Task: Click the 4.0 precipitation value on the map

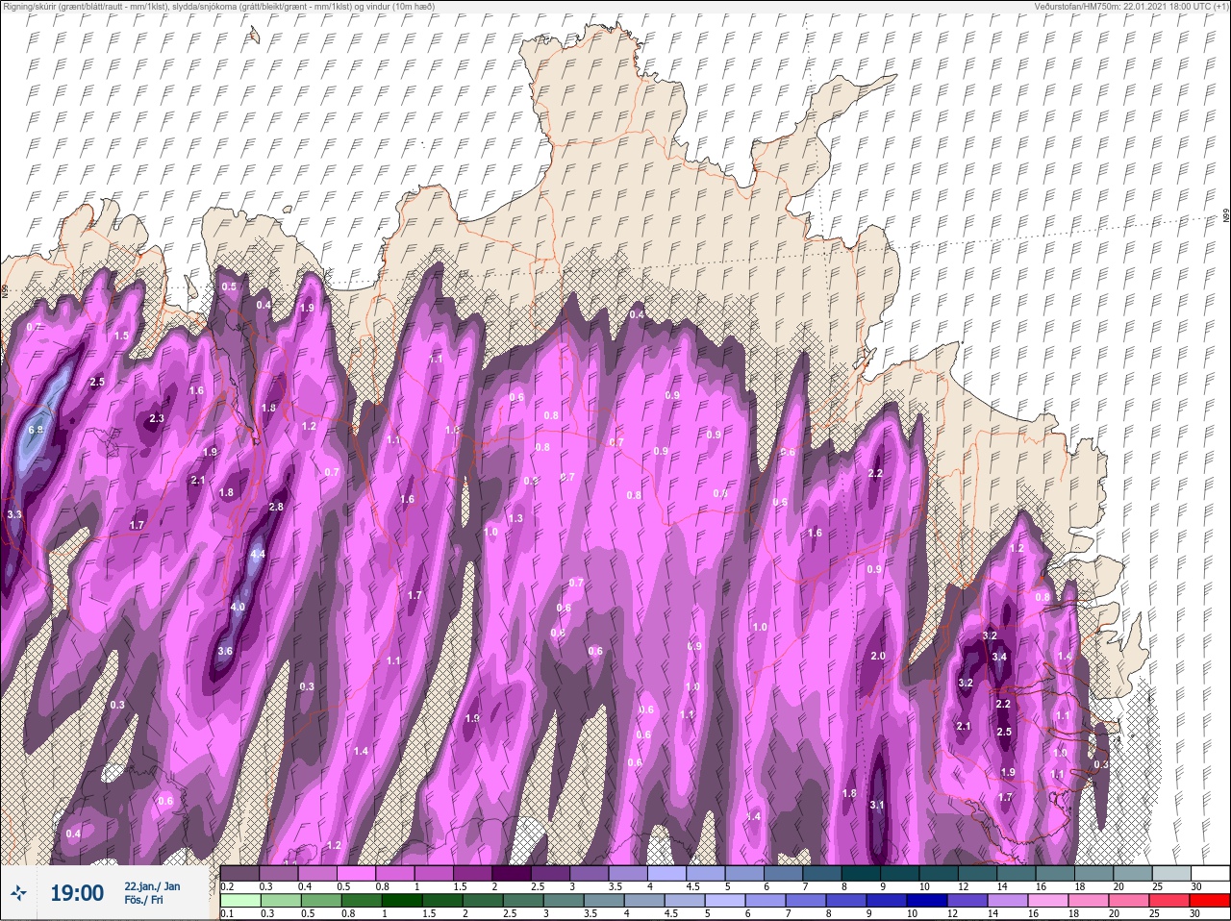Action: point(238,607)
